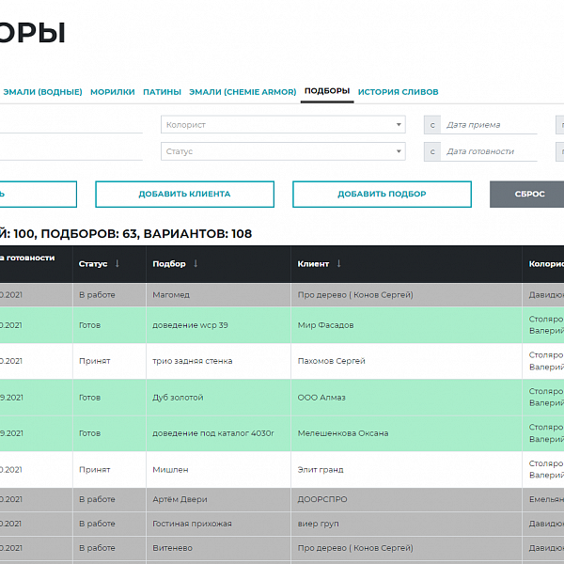This screenshot has width=564, height=564.
Task: Open the Морилки tab
Action: [112, 92]
